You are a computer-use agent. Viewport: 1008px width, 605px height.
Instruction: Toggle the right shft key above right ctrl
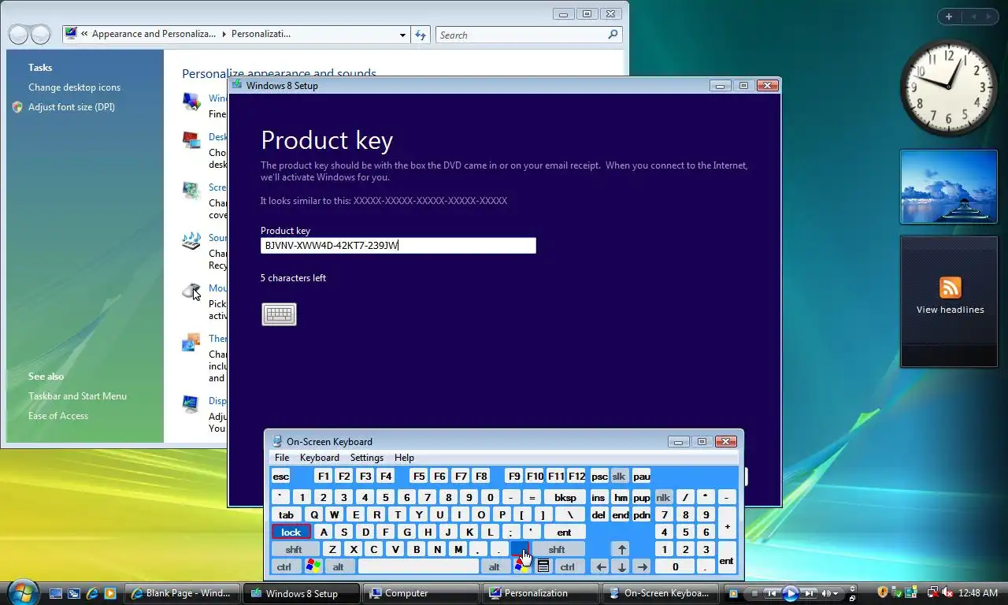coord(557,549)
